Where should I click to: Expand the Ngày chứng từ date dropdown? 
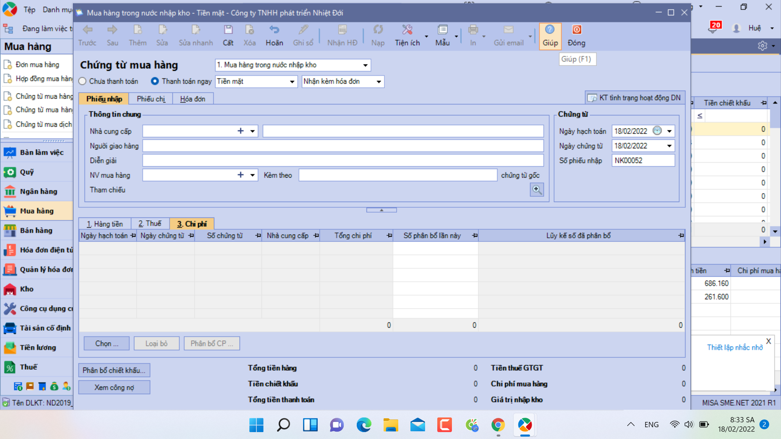coord(669,146)
